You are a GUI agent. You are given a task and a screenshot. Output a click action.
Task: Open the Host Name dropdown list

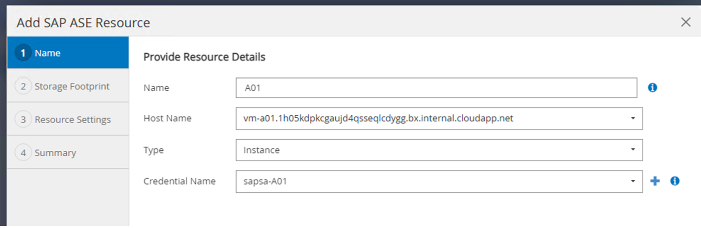[439, 119]
